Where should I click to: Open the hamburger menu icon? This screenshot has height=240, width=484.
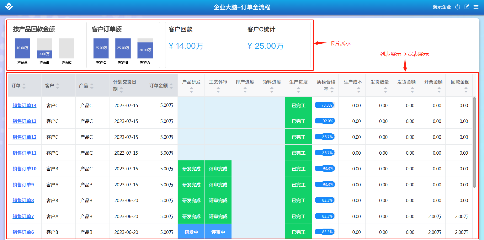tap(476, 7)
